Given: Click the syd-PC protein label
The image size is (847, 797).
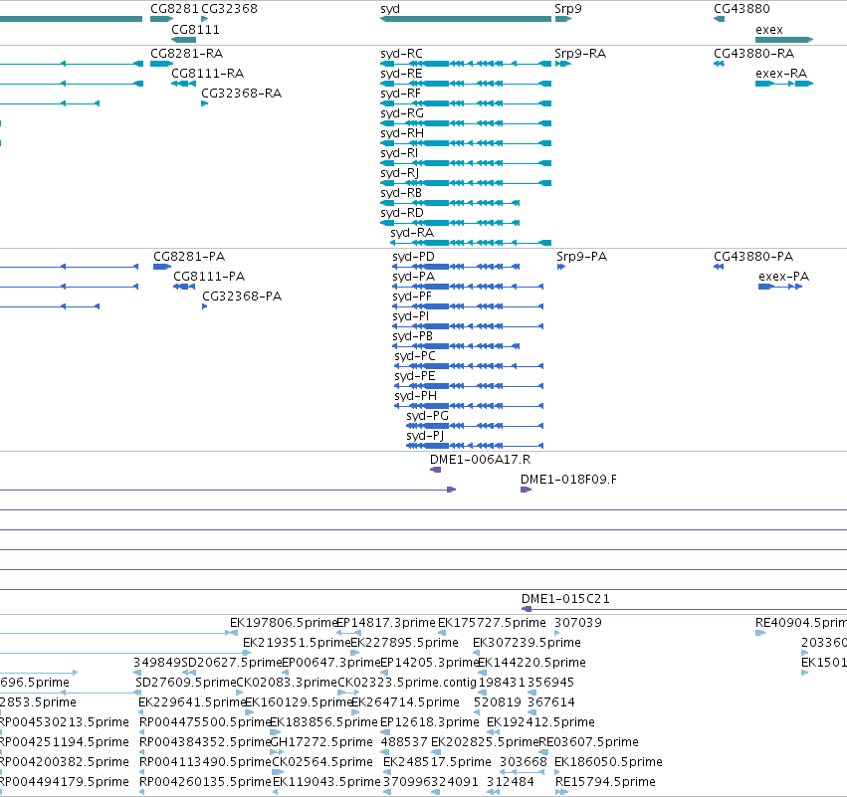Looking at the screenshot, I should pyautogui.click(x=415, y=356).
